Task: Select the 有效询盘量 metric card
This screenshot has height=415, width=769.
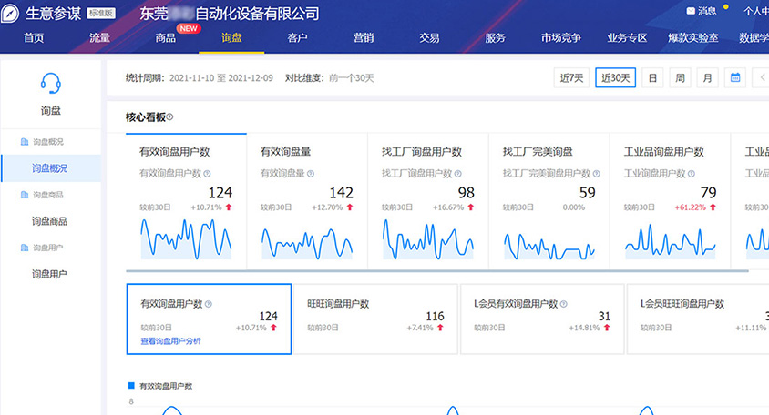Action: (x=307, y=201)
